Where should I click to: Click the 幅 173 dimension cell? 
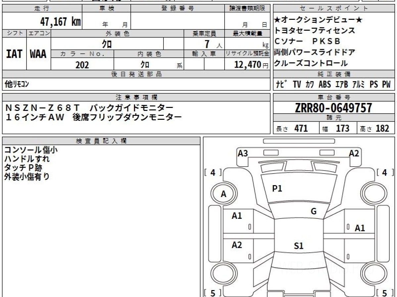[338, 128]
